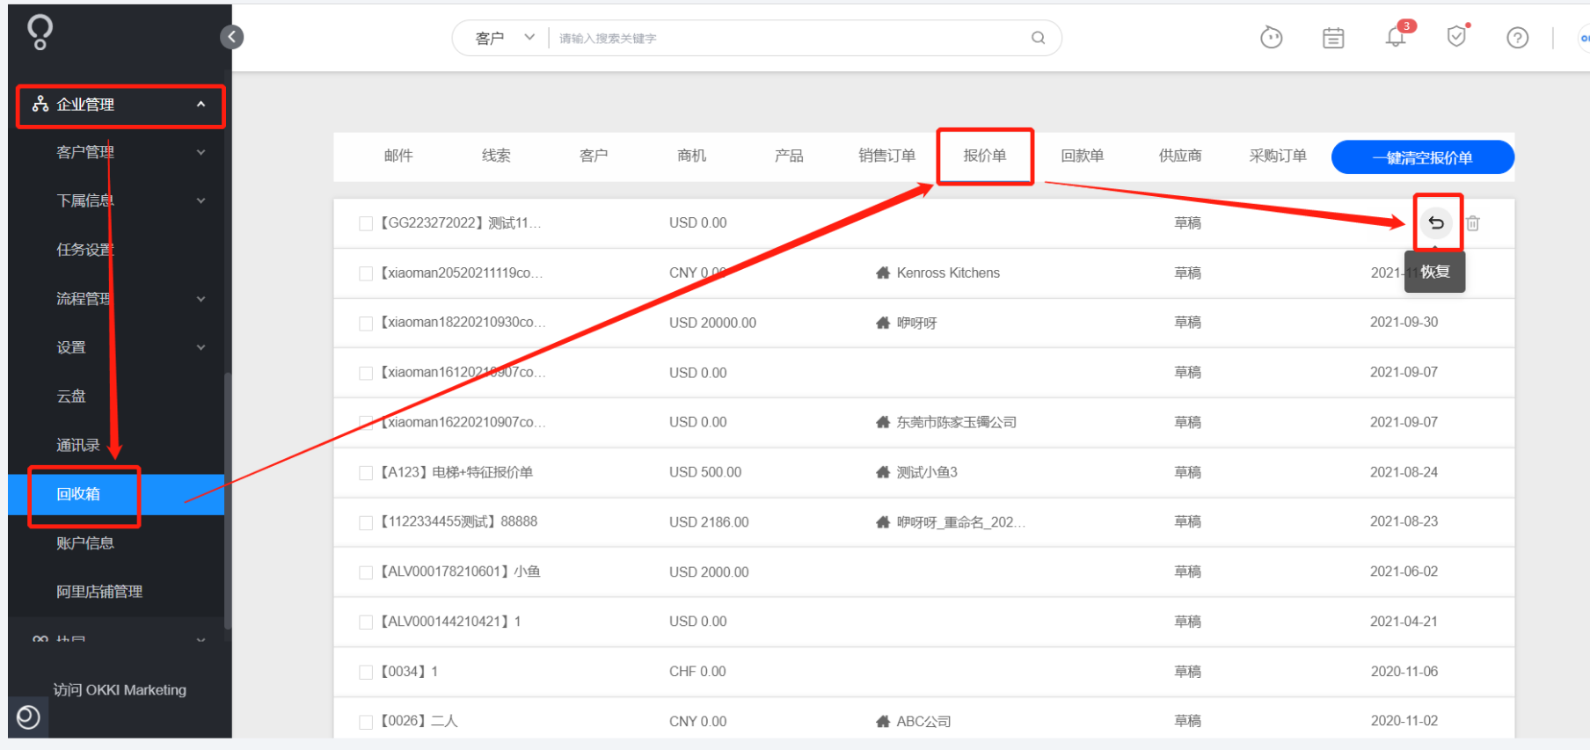Click the sidebar vertical scrollbar

click(x=228, y=501)
